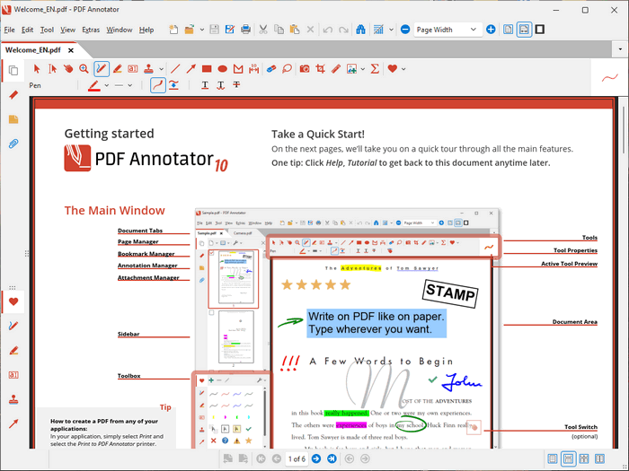Select the Ellipse shape tool
Image resolution: width=629 pixels, height=471 pixels.
coord(222,69)
